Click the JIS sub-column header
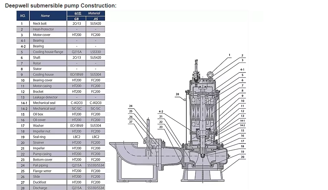The image size is (328, 190). click(96, 18)
